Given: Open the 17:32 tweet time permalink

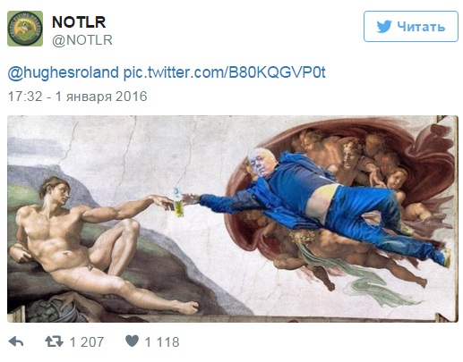Looking at the screenshot, I should [x=25, y=97].
